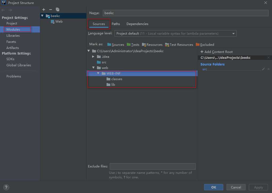Click the edit pencil icon for src source folder

[x=263, y=69]
